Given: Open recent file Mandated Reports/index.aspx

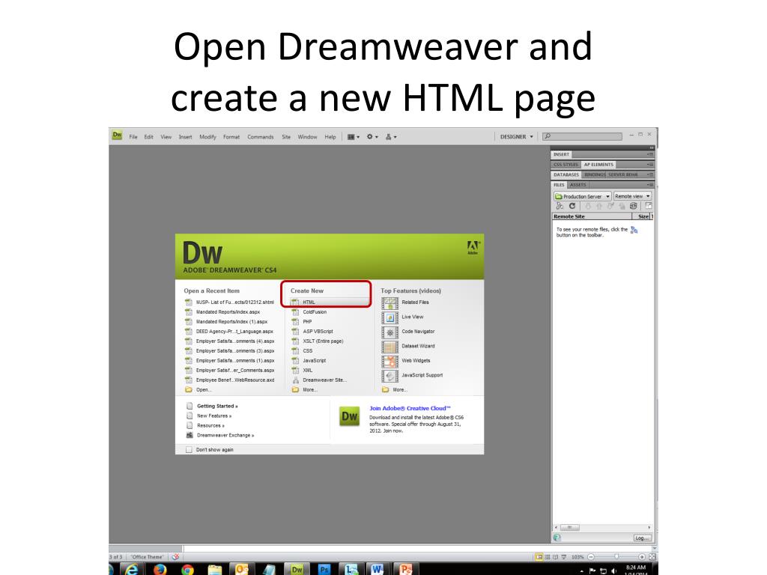Looking at the screenshot, I should click(x=228, y=312).
